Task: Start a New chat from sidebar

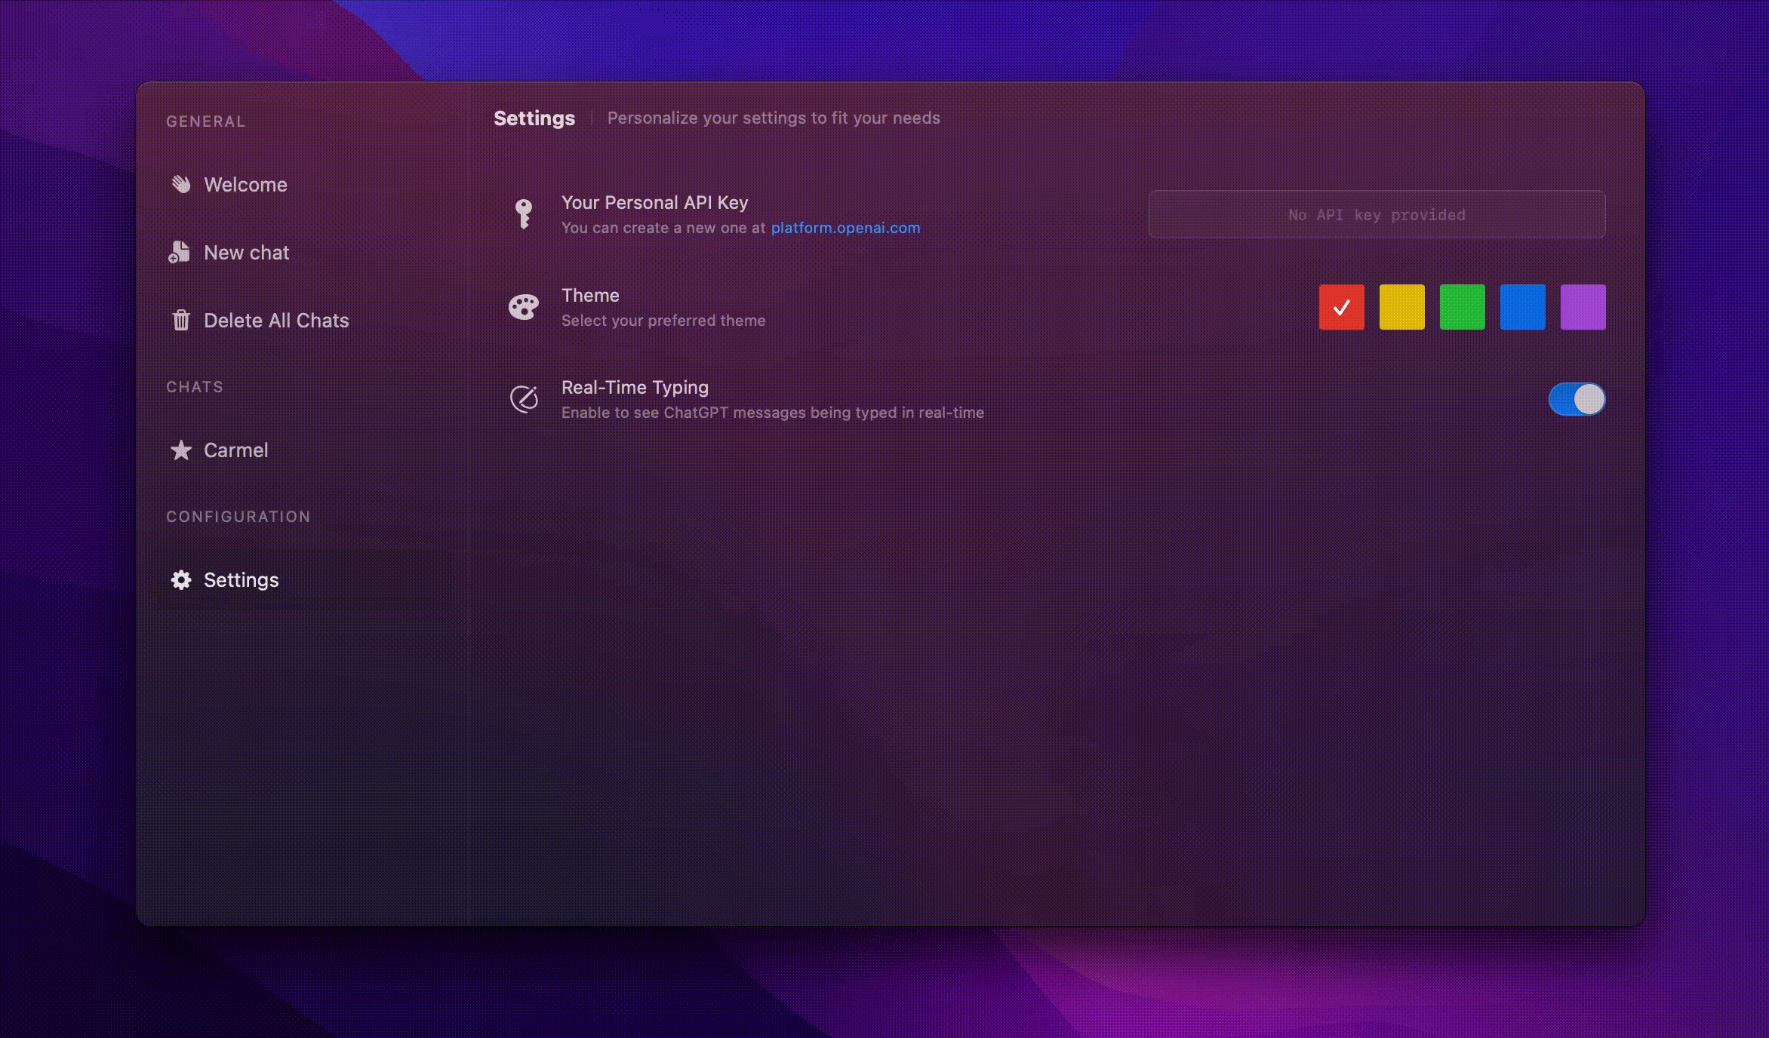Action: (x=246, y=253)
